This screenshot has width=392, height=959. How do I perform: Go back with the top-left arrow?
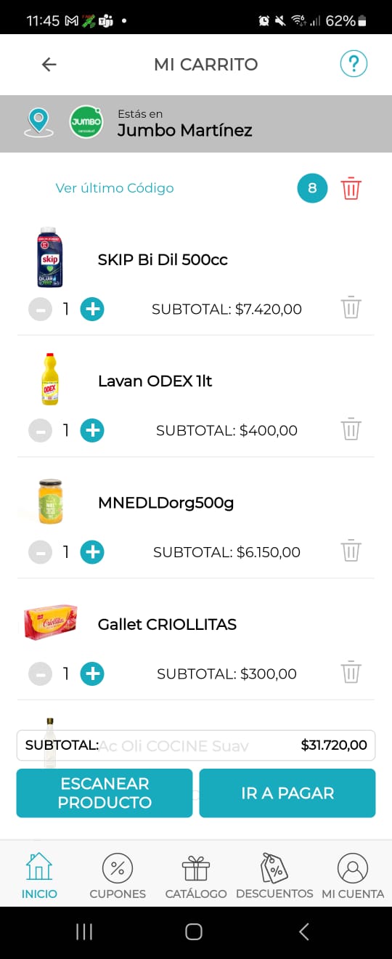(49, 64)
